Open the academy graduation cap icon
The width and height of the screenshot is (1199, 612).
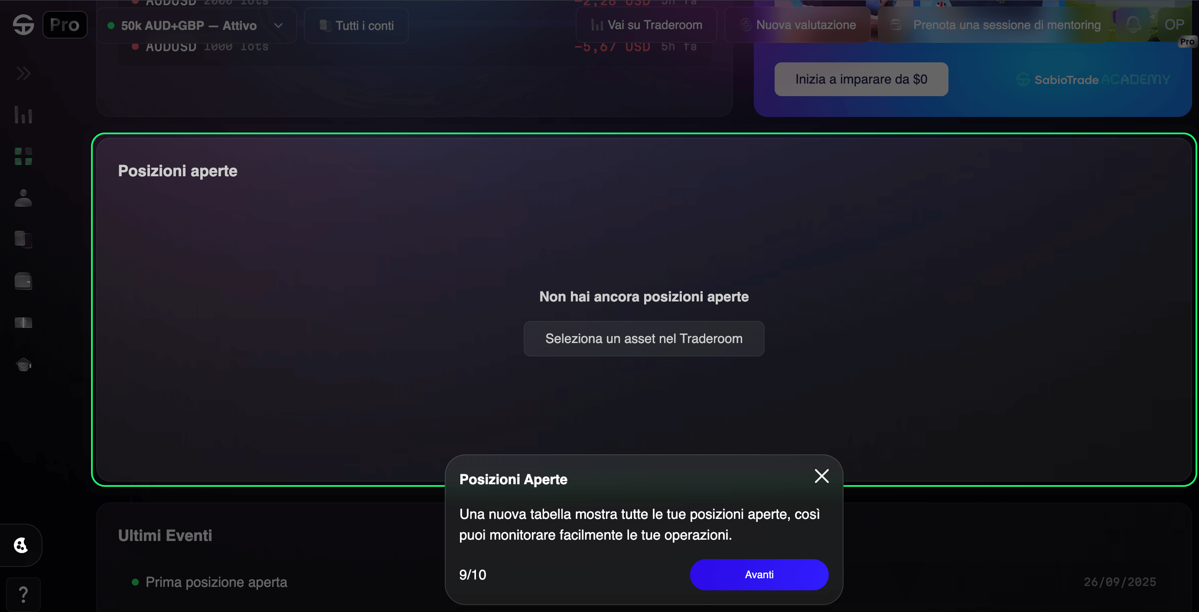pos(23,364)
